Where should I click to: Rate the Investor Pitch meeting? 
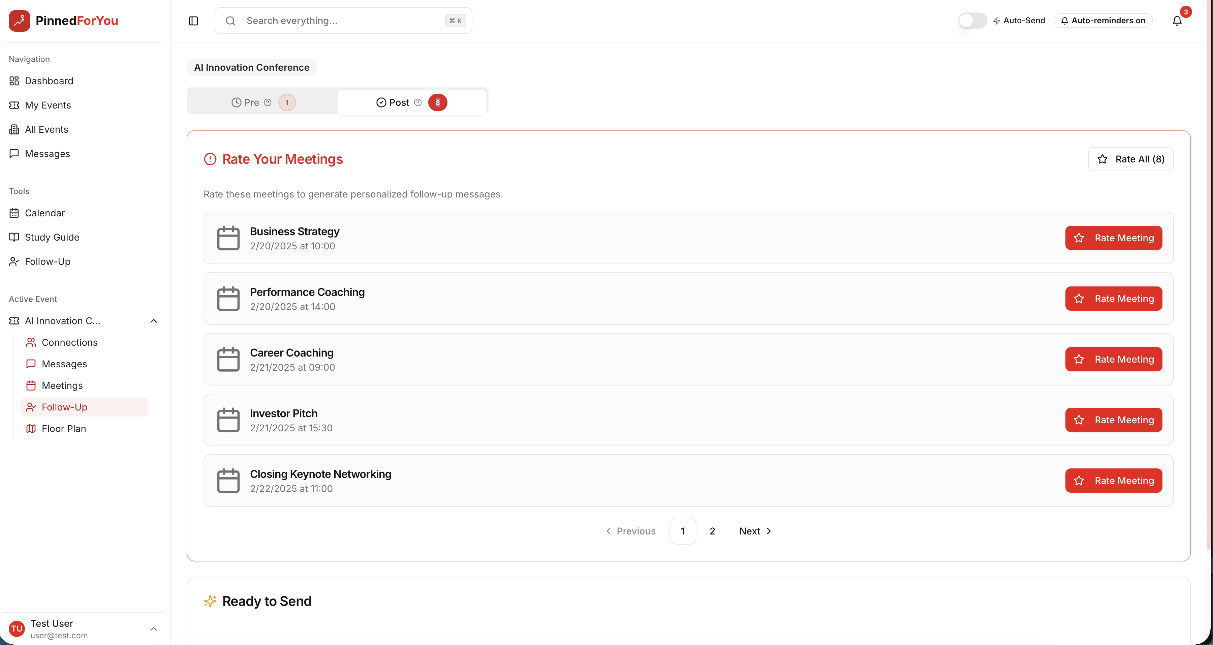pos(1114,420)
